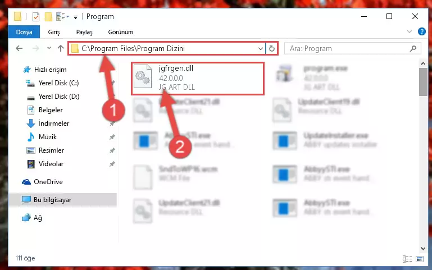This screenshot has height=270, width=432.
Task: Select the jgfrgen.dll file
Action: coord(198,79)
